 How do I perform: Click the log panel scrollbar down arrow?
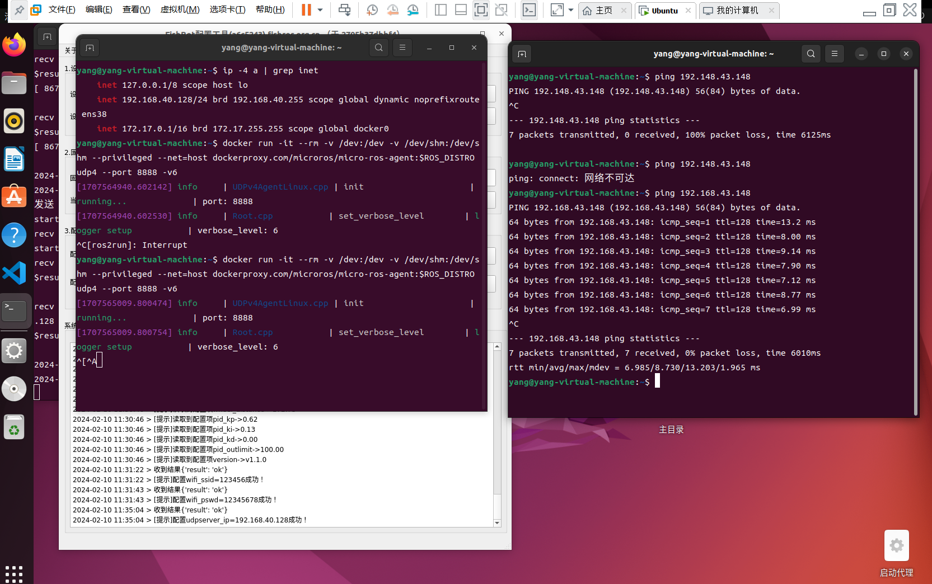497,522
